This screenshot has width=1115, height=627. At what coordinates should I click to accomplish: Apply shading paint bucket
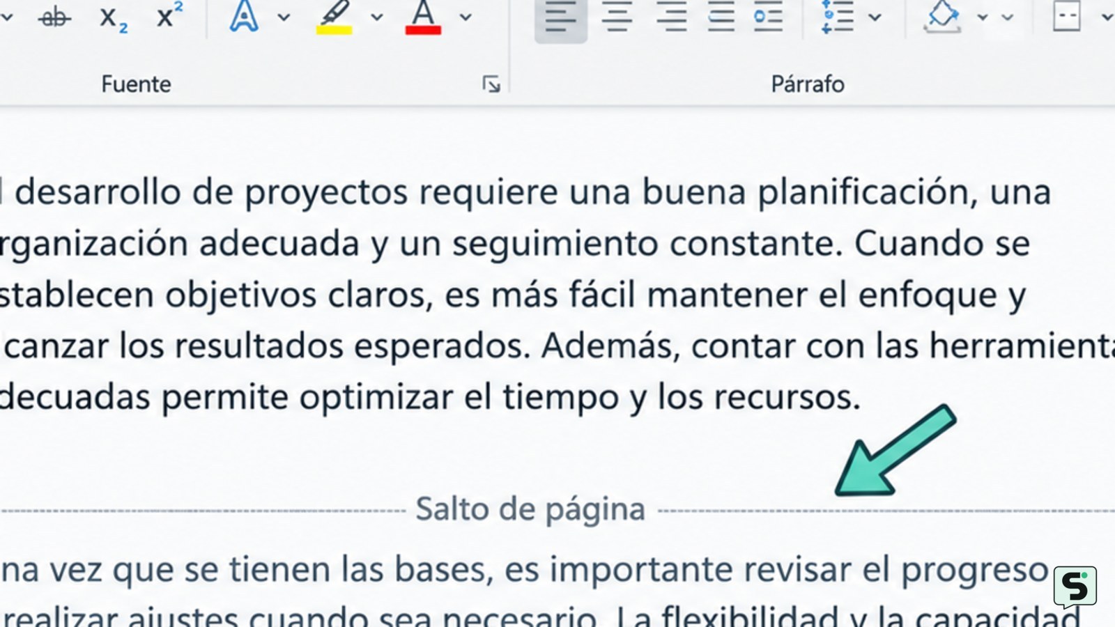pyautogui.click(x=942, y=17)
